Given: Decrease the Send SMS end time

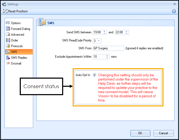Looking at the screenshot, I should click(x=127, y=34).
